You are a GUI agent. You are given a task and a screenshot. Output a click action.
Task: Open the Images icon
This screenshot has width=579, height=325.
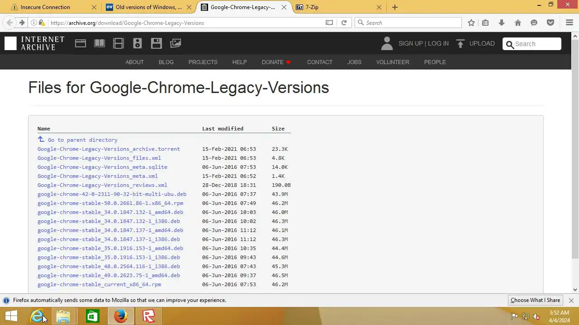(x=176, y=43)
